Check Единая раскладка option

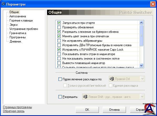click(110, 86)
